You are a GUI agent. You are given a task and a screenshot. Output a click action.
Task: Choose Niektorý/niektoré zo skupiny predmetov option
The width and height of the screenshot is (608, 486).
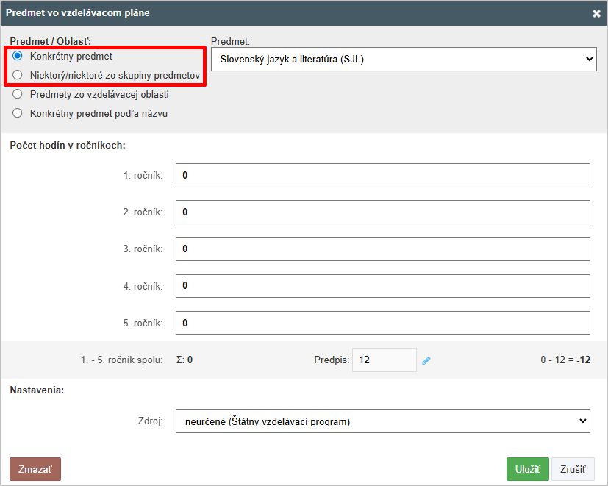[17, 75]
